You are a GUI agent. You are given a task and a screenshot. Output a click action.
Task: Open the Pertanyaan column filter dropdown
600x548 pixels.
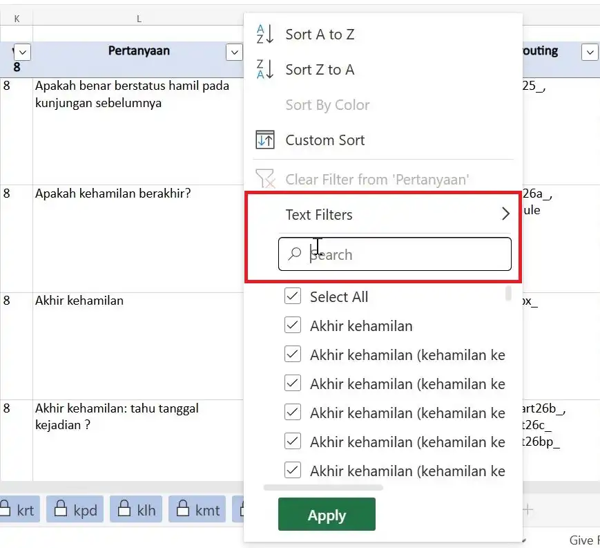pyautogui.click(x=234, y=52)
